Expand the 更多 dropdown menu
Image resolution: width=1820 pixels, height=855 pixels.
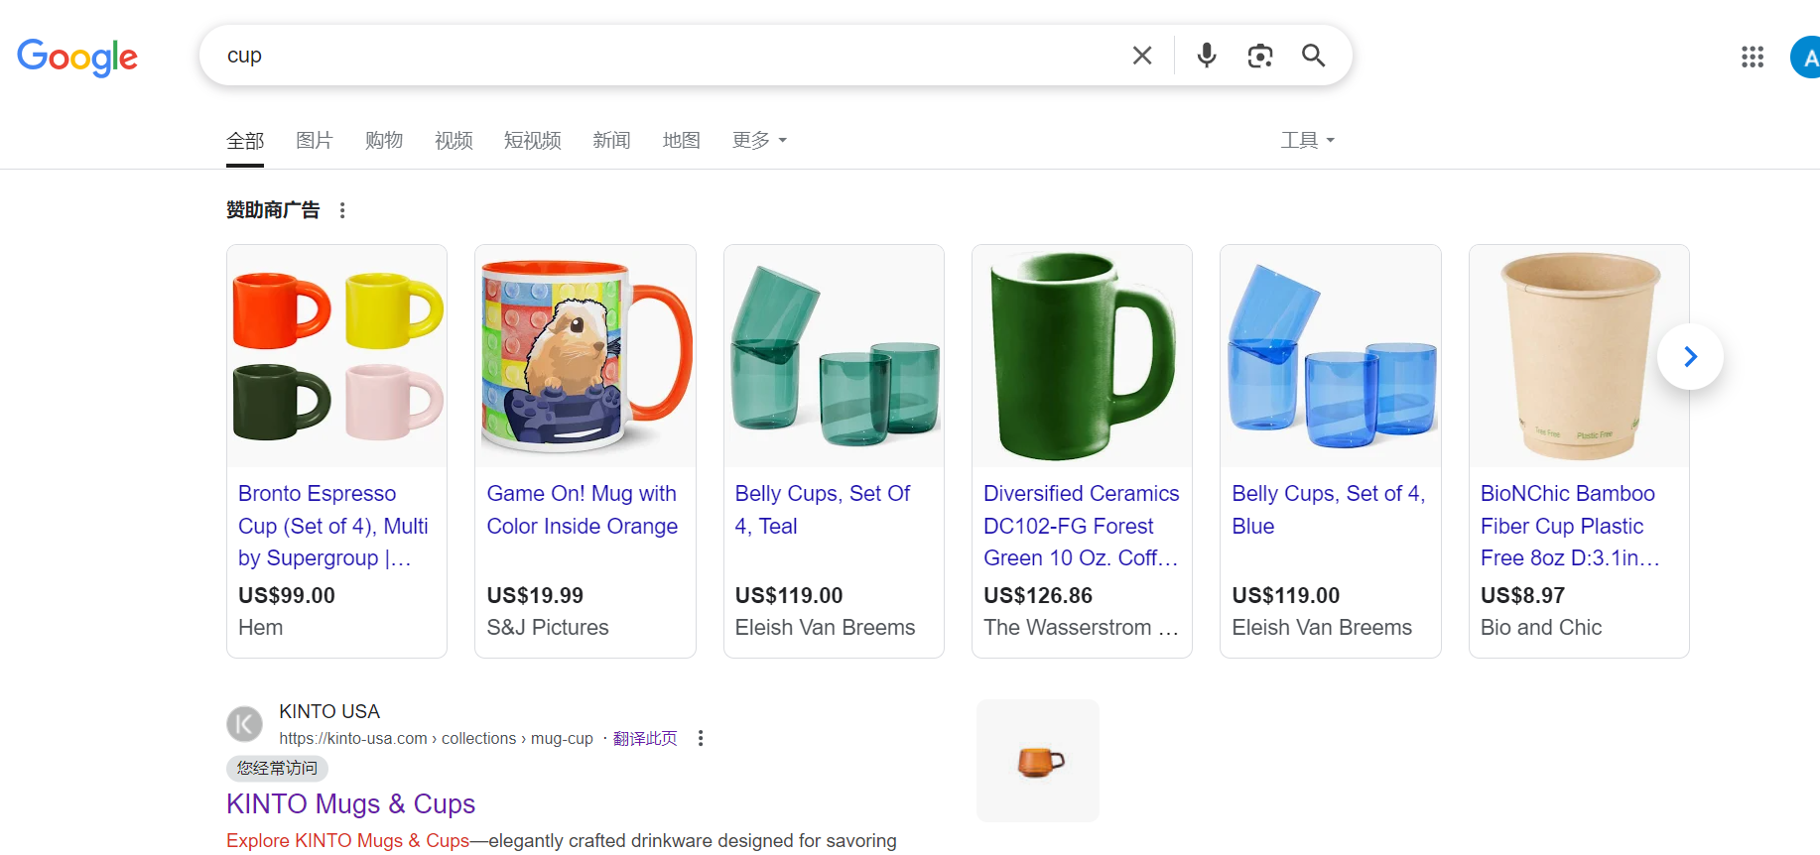759,140
